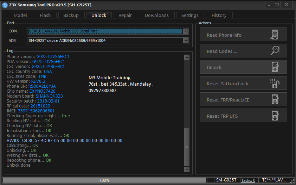Click the Tasks: 0 link

point(248,180)
